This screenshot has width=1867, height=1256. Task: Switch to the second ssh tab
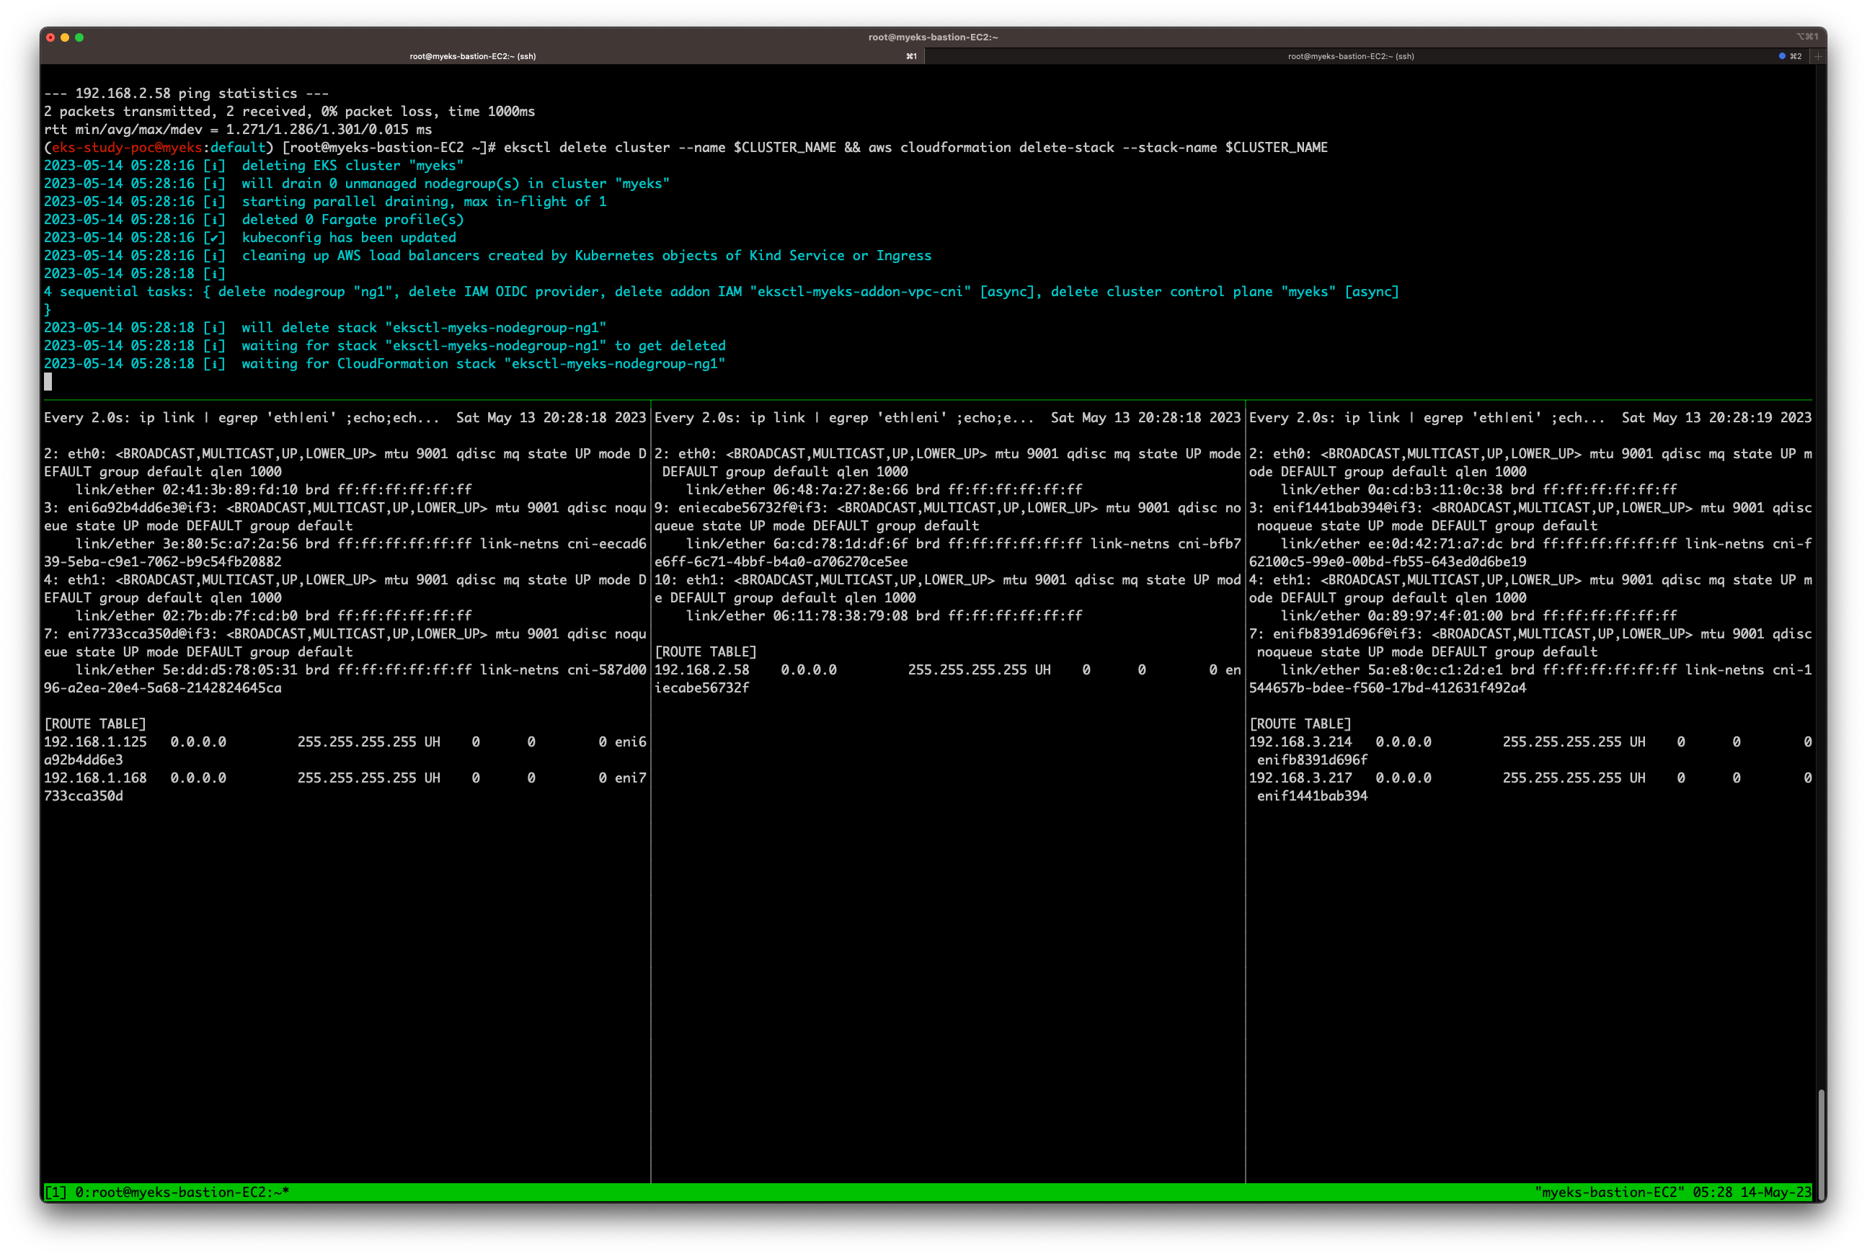coord(1350,56)
